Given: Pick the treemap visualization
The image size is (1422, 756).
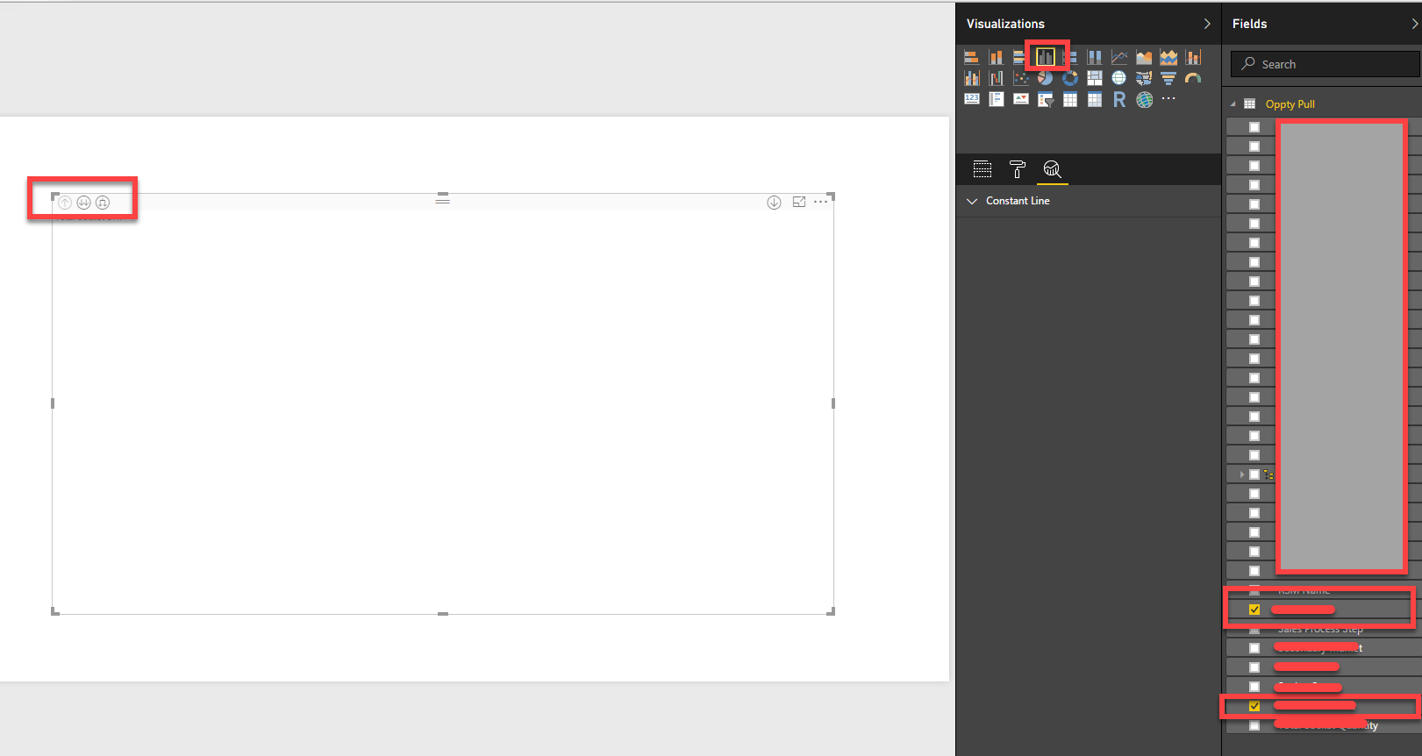Looking at the screenshot, I should 1095,78.
